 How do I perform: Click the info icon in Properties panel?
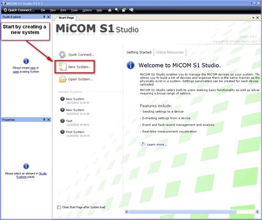coord(26,166)
